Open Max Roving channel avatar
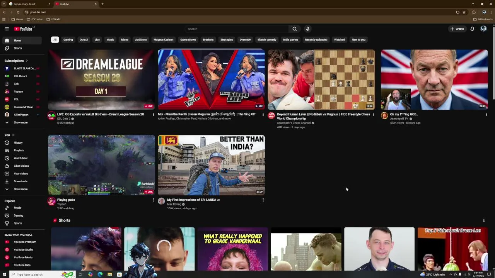 point(162,201)
